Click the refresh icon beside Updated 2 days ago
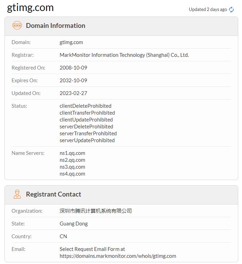Screen dimensions: 242x264 click(x=231, y=10)
